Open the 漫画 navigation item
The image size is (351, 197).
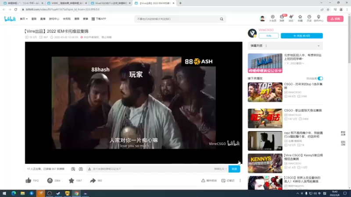coord(77,19)
